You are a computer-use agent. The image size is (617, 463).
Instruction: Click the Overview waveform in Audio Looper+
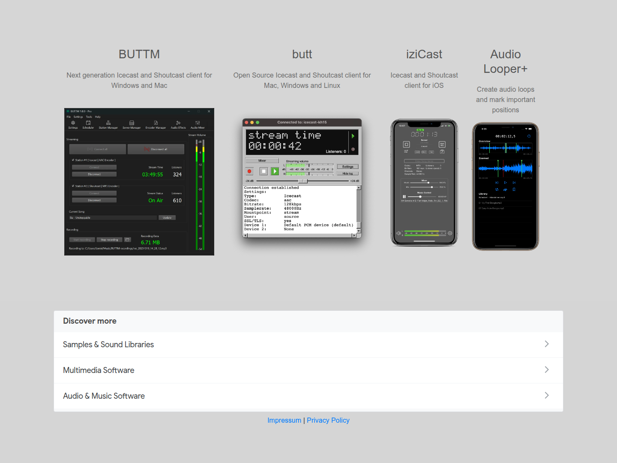point(506,148)
